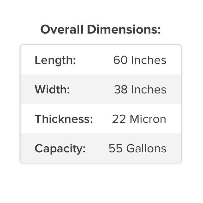Select the "Capacity:" label
The height and width of the screenshot is (203, 203).
point(60,149)
